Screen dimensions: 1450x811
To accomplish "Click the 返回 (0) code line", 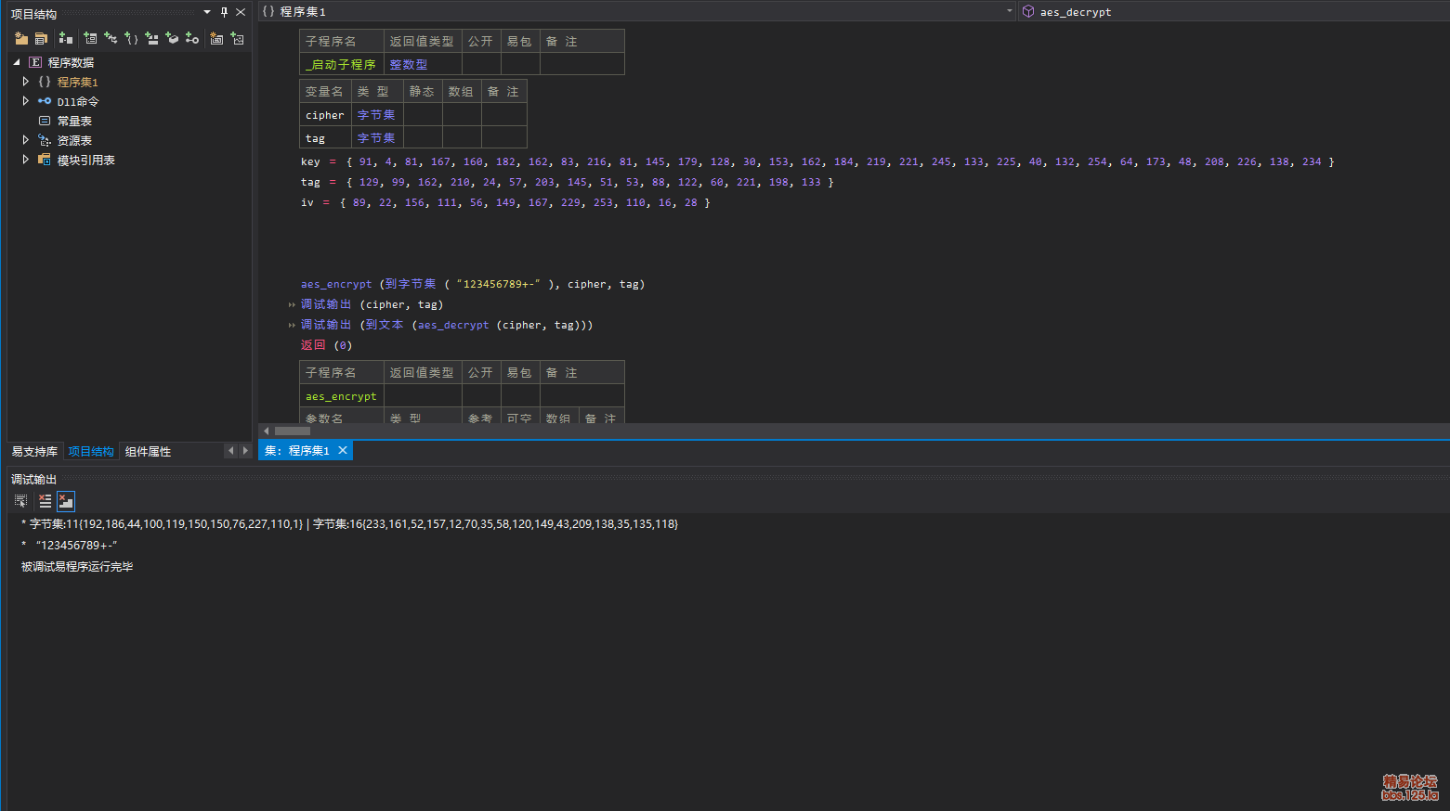I will (x=326, y=345).
